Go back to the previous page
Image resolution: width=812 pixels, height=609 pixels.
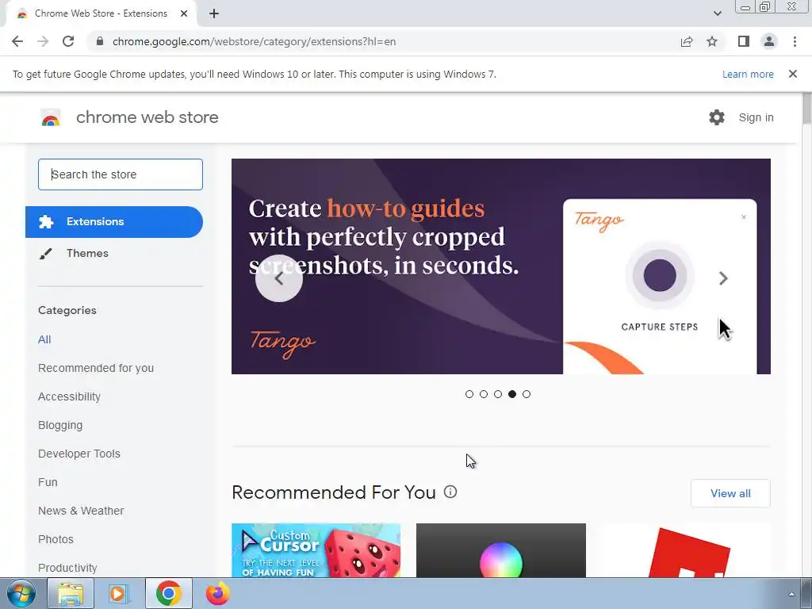point(17,41)
